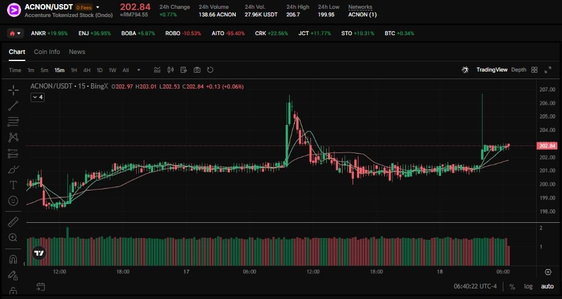Viewport: 562px width, 299px height.
Task: Switch to the Coin Info tab
Action: [47, 52]
